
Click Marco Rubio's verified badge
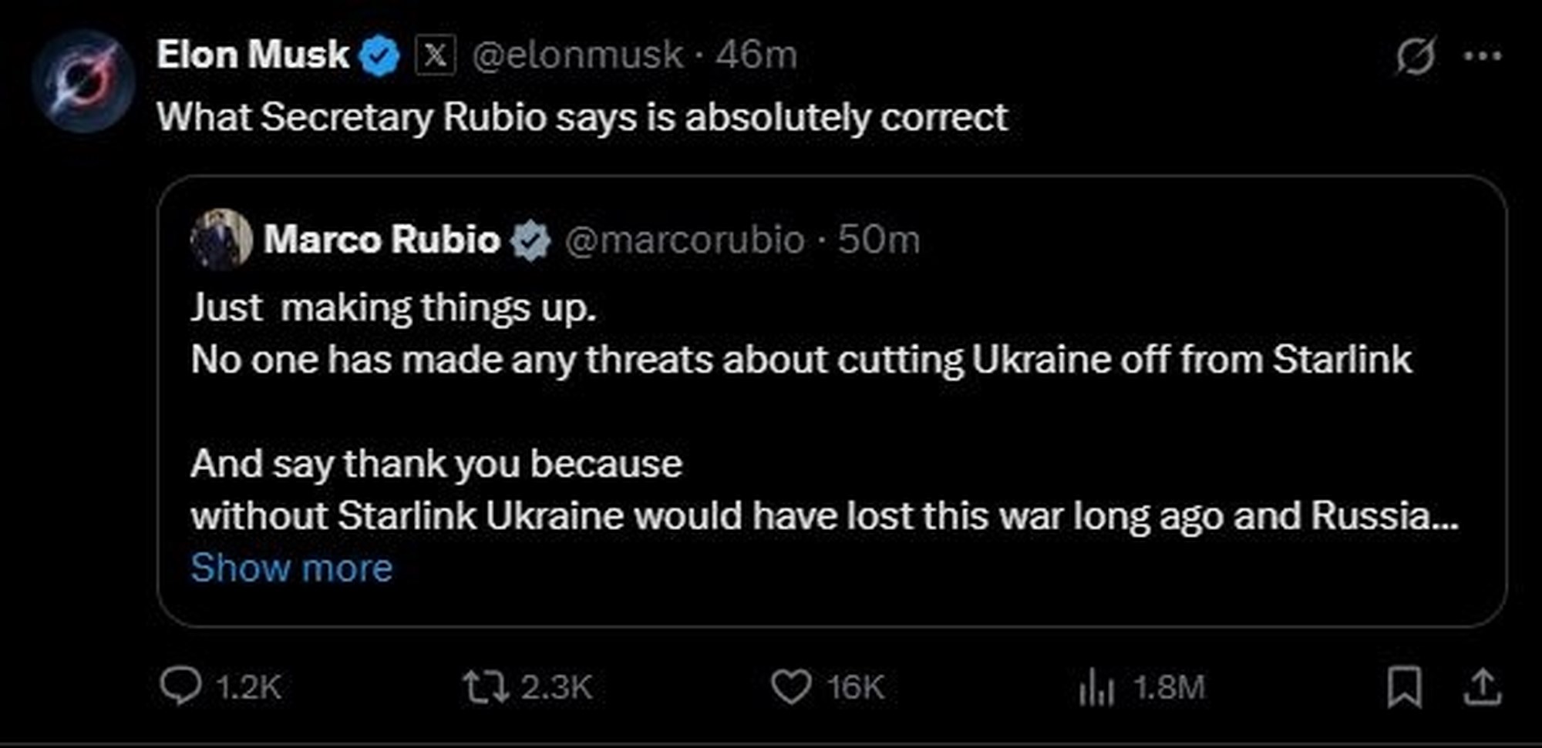(531, 240)
